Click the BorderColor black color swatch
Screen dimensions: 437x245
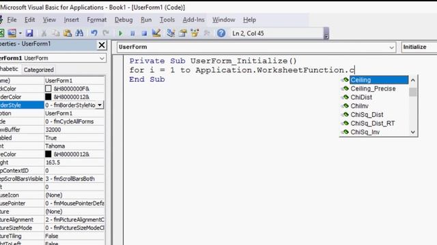coord(48,97)
